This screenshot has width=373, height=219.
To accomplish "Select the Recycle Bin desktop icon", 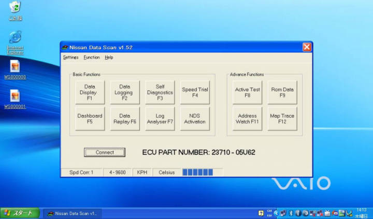I will [16, 10].
